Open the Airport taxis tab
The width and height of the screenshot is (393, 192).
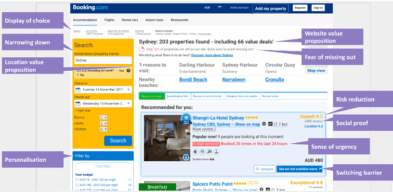point(155,20)
